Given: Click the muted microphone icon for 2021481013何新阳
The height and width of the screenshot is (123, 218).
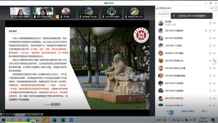Looking at the screenshot, I should click(210, 83).
